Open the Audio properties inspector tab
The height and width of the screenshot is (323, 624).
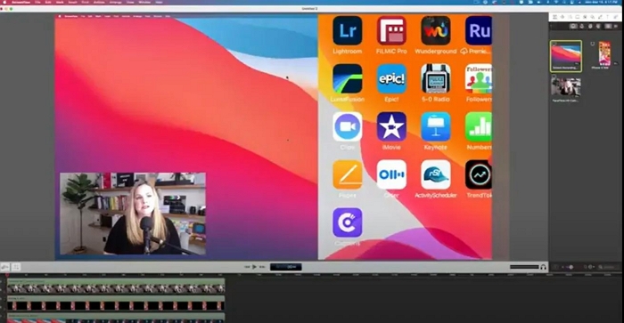click(562, 17)
